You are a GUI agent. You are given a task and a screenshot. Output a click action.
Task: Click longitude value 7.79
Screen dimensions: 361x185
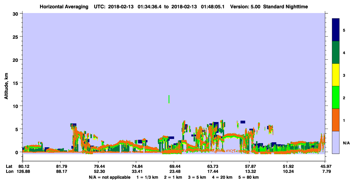(326, 171)
